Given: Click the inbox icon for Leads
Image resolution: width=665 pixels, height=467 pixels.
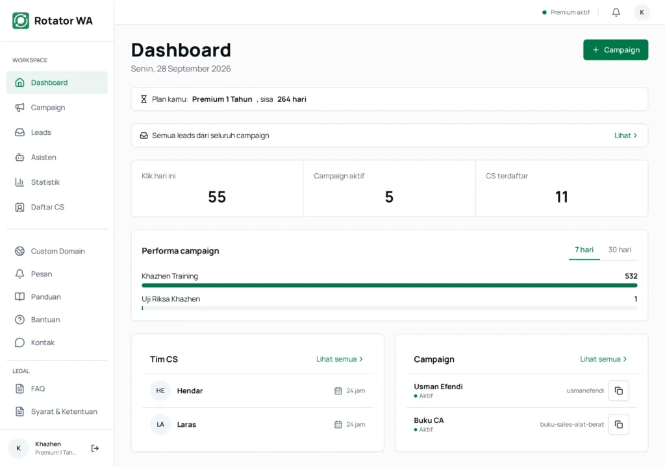Looking at the screenshot, I should (x=19, y=132).
